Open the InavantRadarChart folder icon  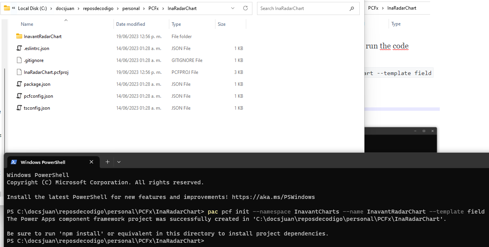(x=19, y=36)
